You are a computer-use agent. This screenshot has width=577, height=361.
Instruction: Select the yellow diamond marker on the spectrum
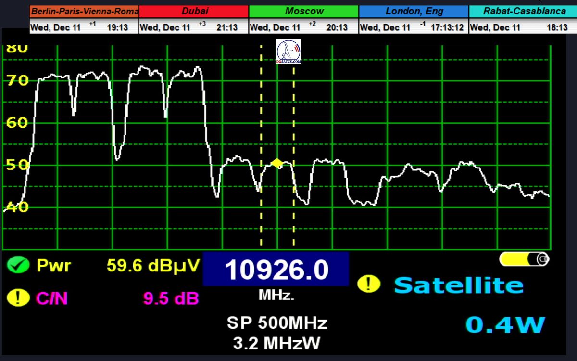277,163
